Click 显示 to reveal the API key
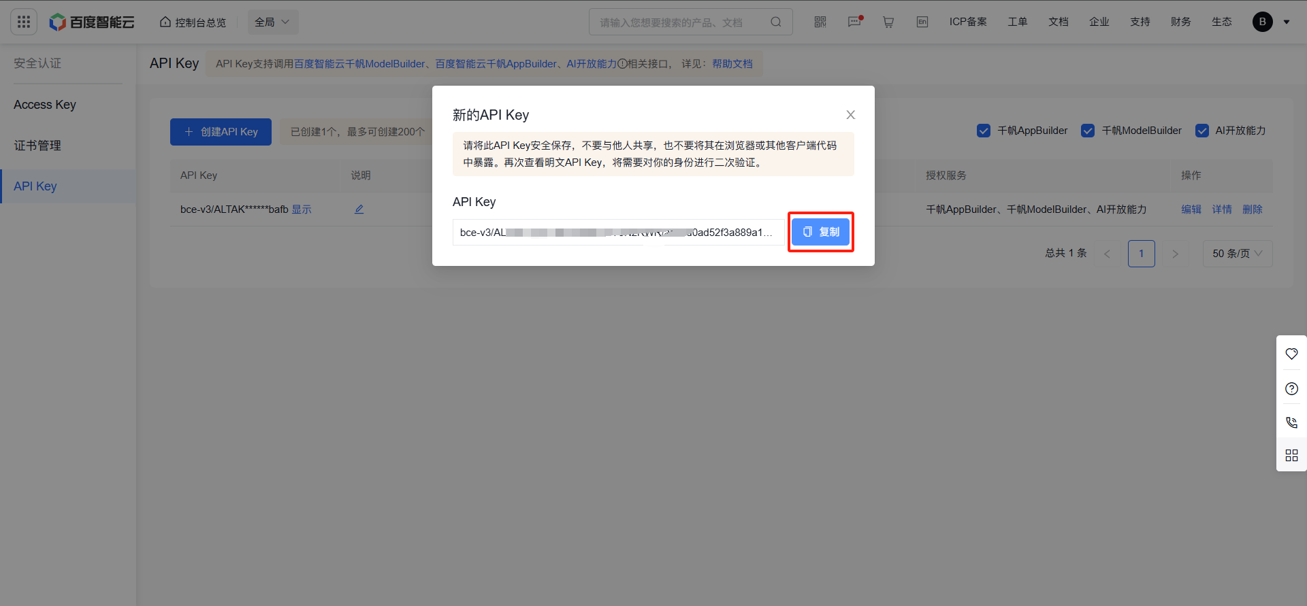The width and height of the screenshot is (1307, 606). (302, 209)
